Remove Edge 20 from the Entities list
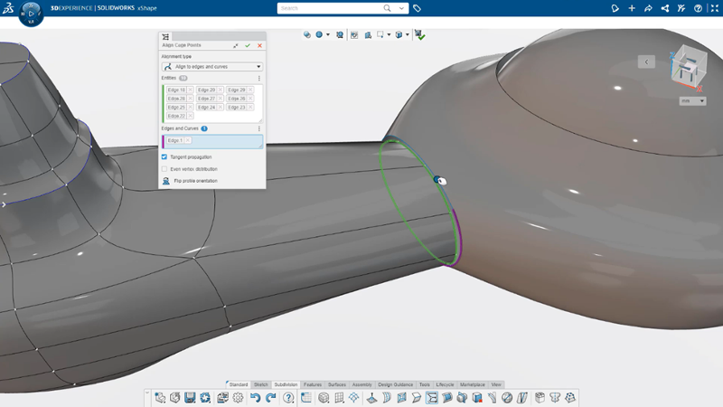The width and height of the screenshot is (723, 407). point(220,90)
